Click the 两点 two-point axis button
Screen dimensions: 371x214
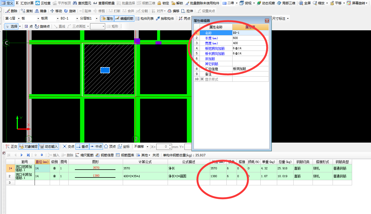pos(185,19)
